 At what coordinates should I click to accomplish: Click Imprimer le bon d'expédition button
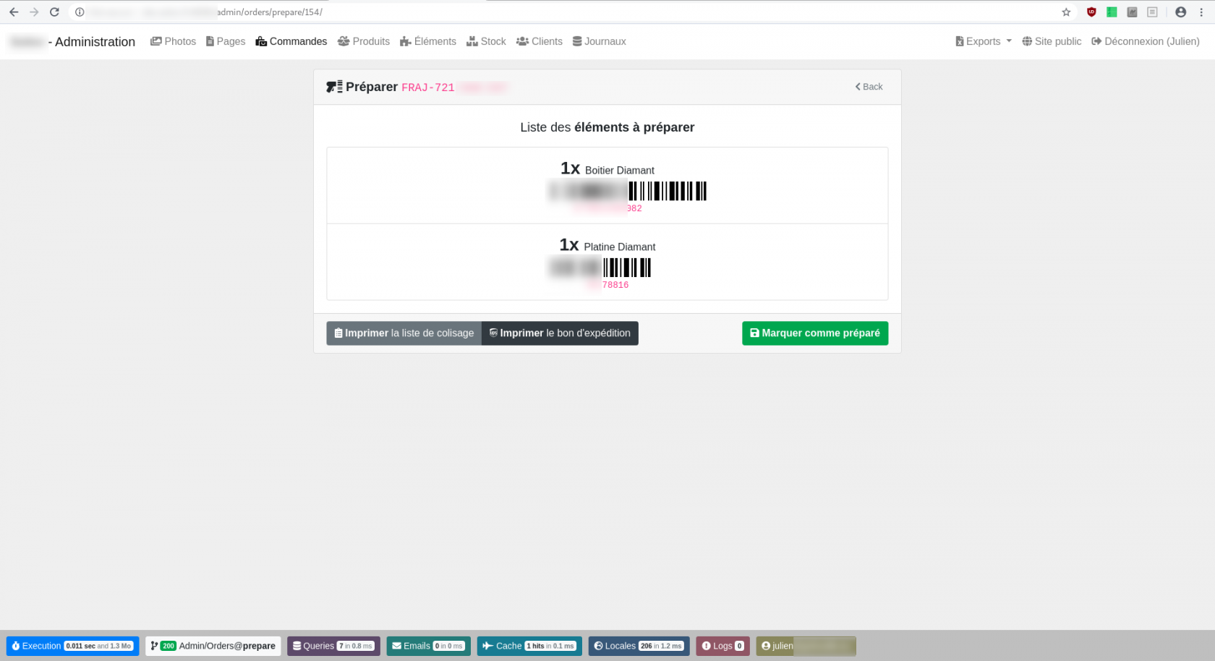pos(560,333)
